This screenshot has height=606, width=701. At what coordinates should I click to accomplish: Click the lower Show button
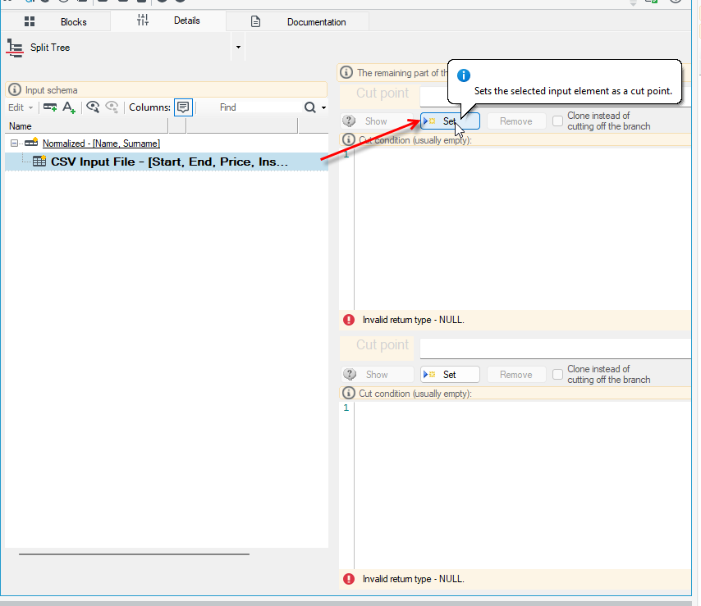click(x=377, y=375)
